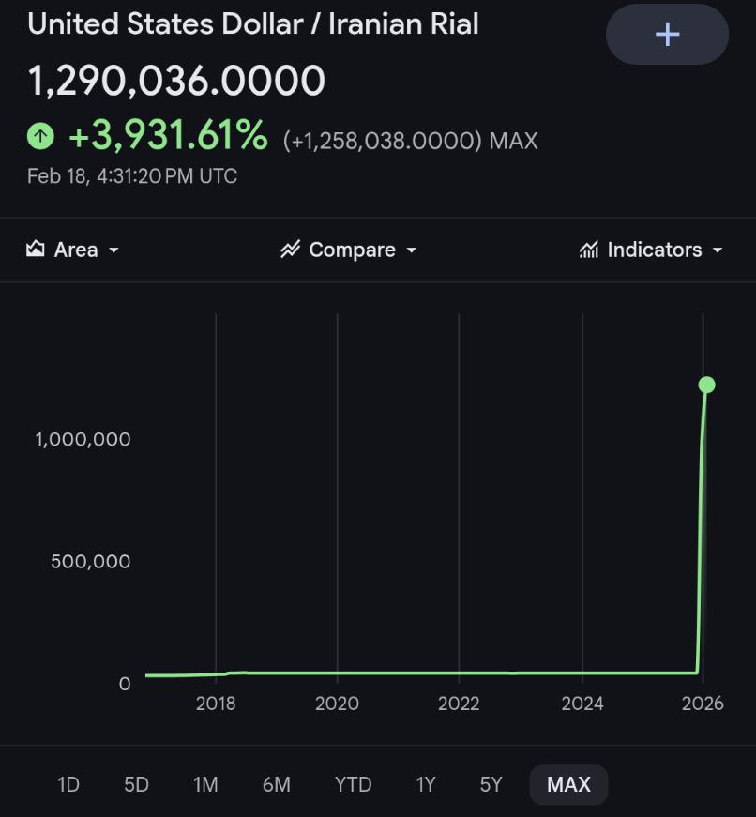Click the green endpoint dot on chart
The width and height of the screenshot is (756, 817).
707,385
